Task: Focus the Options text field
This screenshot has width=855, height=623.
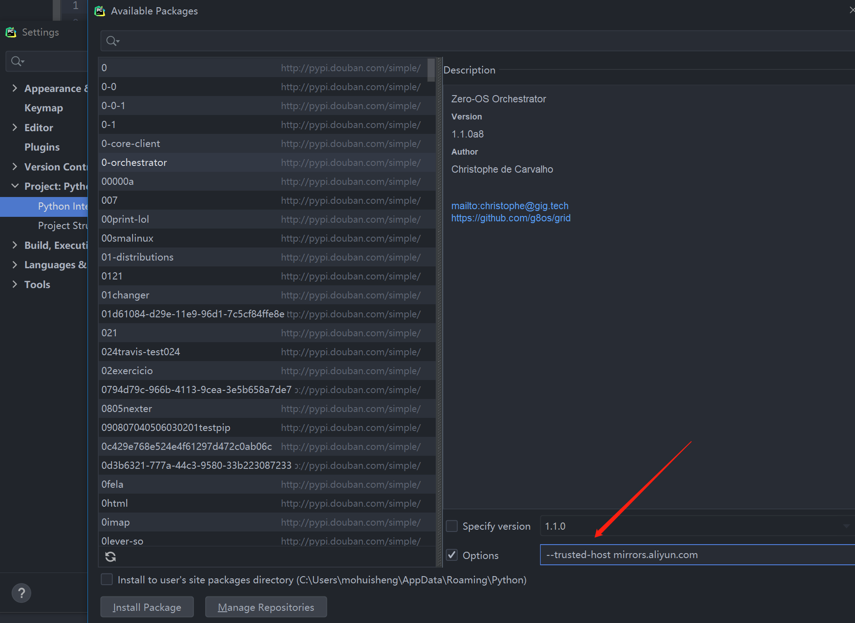Action: coord(697,554)
